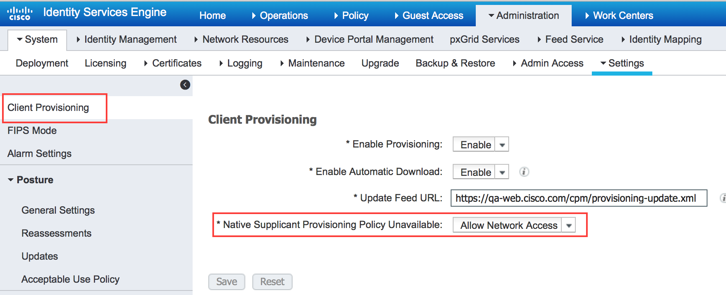Go to the Home tab
This screenshot has width=726, height=295.
coord(212,16)
